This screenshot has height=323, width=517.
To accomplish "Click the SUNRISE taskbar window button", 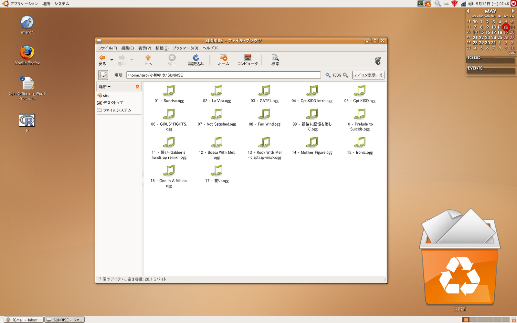I will 64,320.
